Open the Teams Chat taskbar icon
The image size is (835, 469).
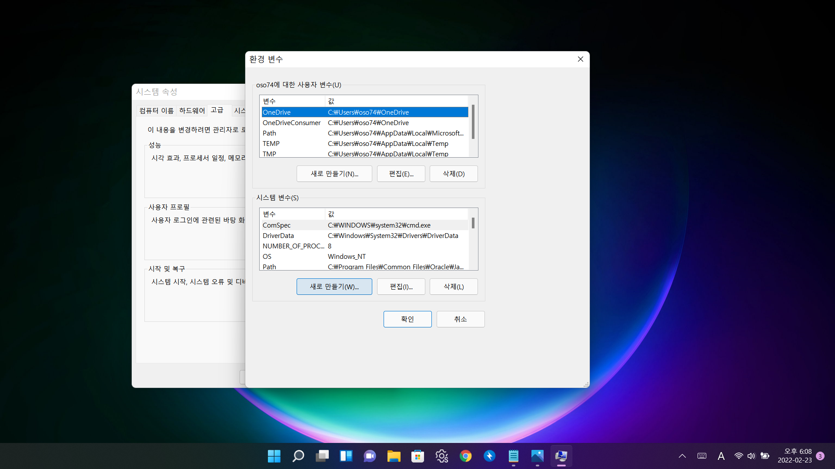(x=370, y=456)
